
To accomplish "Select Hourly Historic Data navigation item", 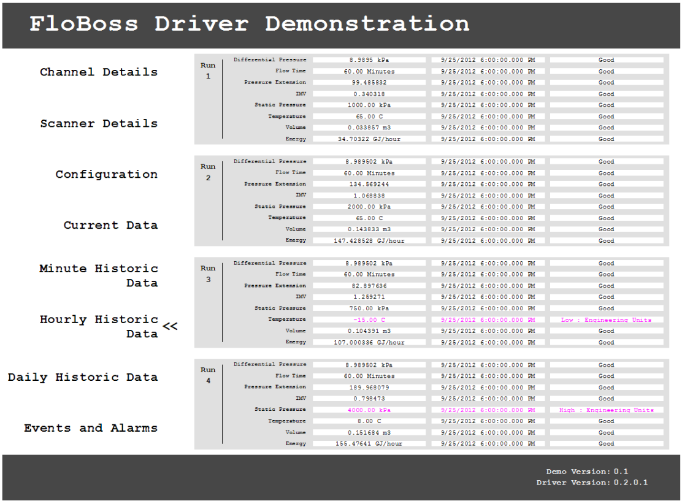I will point(99,327).
